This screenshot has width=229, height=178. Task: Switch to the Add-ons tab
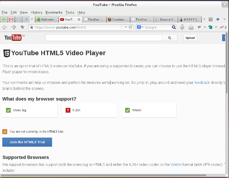click(47, 19)
